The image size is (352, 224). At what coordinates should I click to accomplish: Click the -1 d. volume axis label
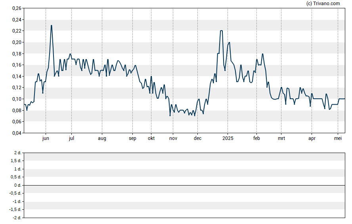point(17,201)
